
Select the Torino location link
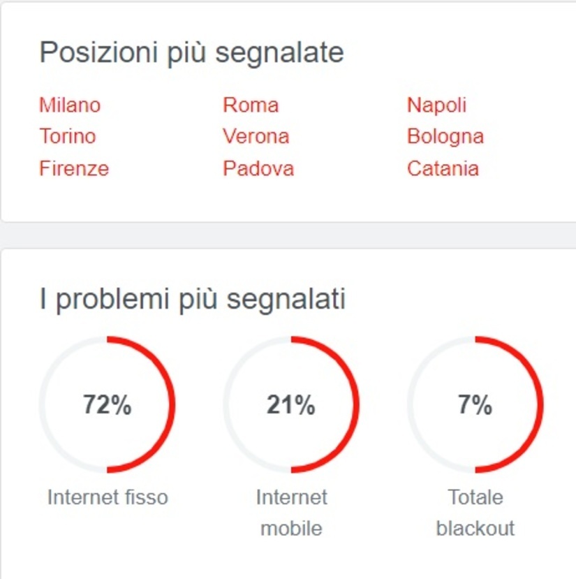coord(67,137)
